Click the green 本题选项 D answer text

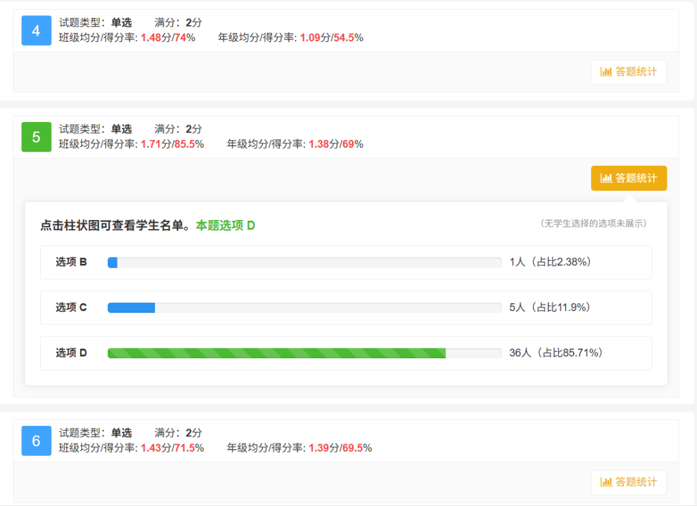tap(225, 225)
